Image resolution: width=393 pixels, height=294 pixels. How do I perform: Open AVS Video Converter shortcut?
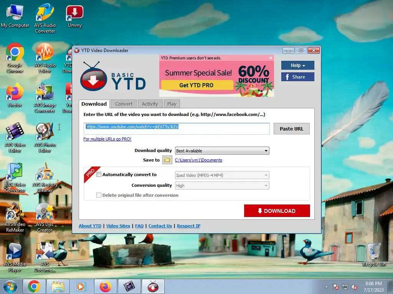click(15, 178)
